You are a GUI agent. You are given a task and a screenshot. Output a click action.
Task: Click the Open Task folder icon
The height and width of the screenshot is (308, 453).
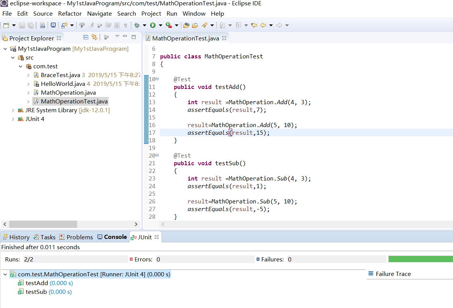point(195,26)
